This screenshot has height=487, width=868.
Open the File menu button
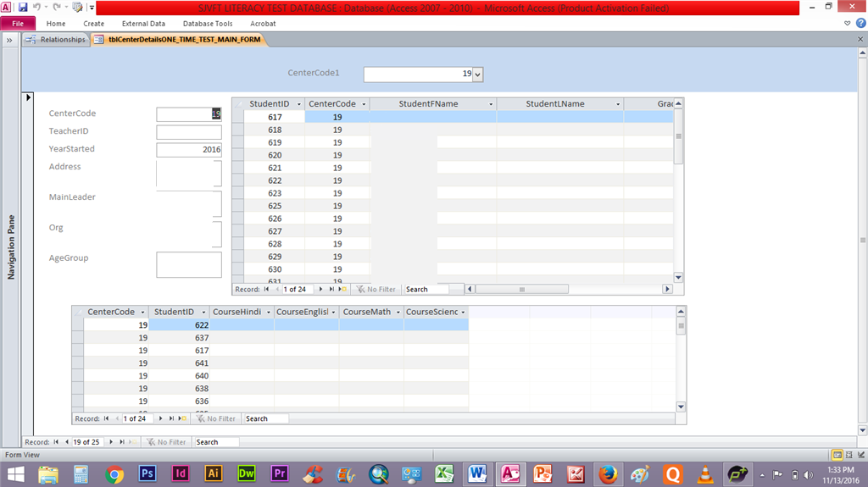tap(18, 24)
